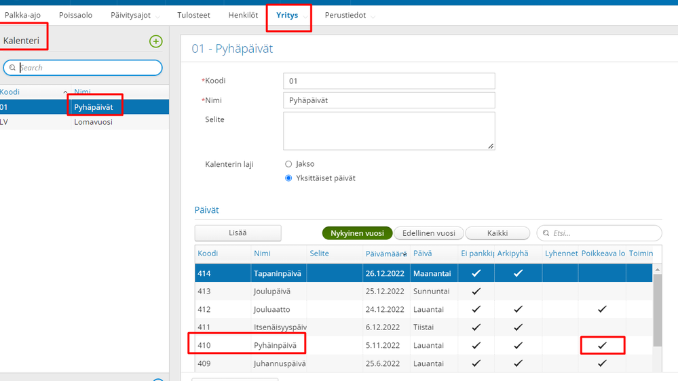Viewport: 678px width, 381px height.
Task: Click the magnifier icon in Etsi field
Action: point(546,233)
